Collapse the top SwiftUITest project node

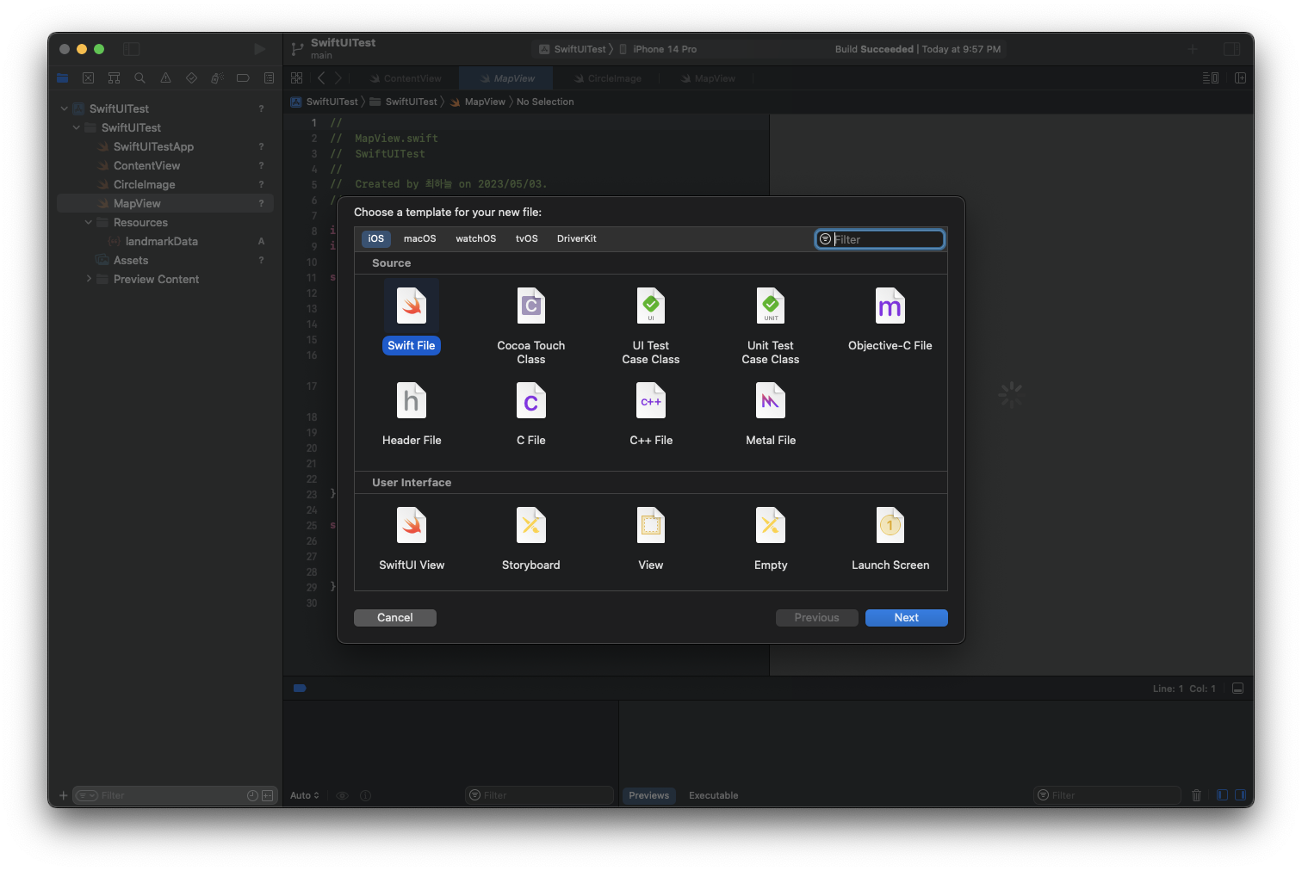[x=64, y=108]
